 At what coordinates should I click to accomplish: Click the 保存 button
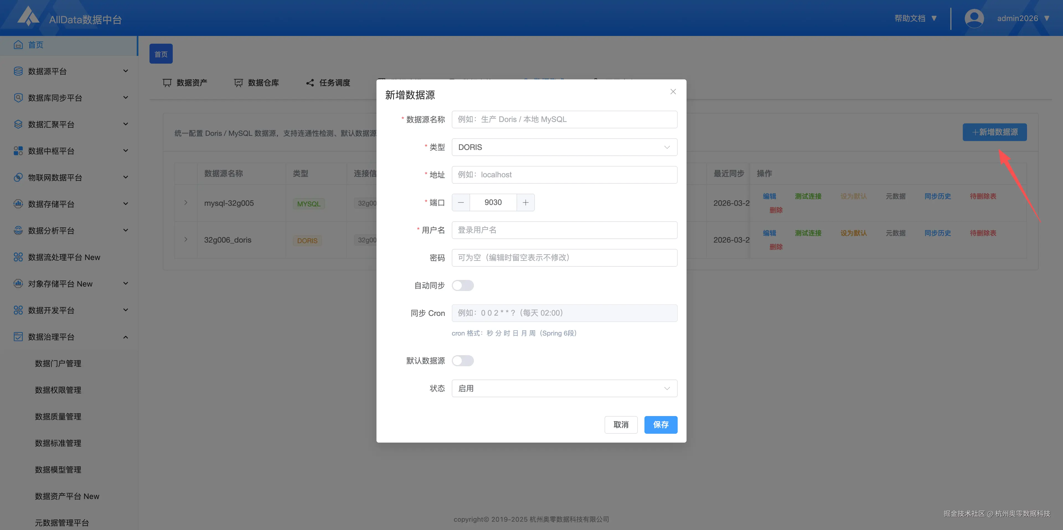[x=660, y=425]
